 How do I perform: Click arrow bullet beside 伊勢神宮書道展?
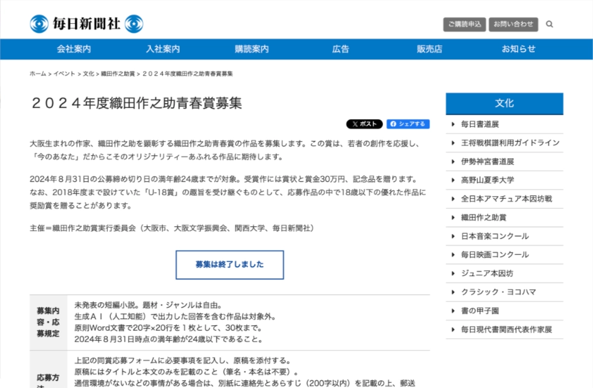point(453,162)
